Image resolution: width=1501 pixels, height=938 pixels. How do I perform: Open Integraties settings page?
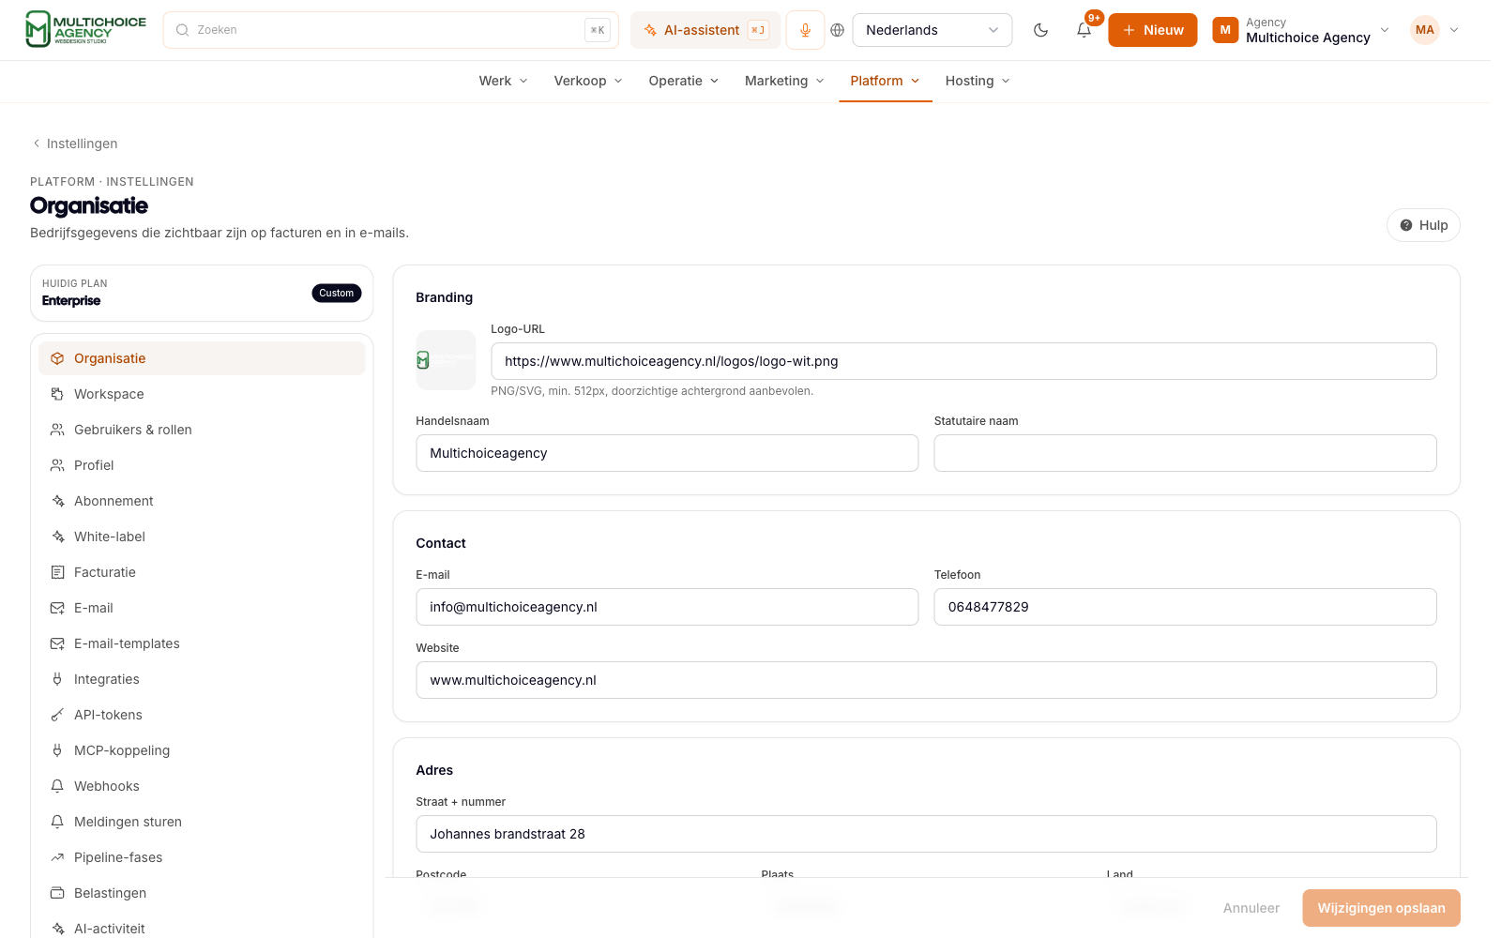202,679
